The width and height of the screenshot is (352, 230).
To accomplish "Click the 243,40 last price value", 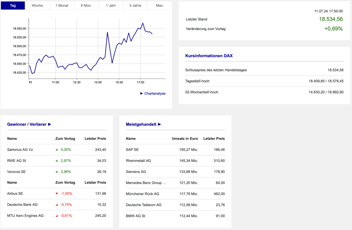I will pos(100,150).
